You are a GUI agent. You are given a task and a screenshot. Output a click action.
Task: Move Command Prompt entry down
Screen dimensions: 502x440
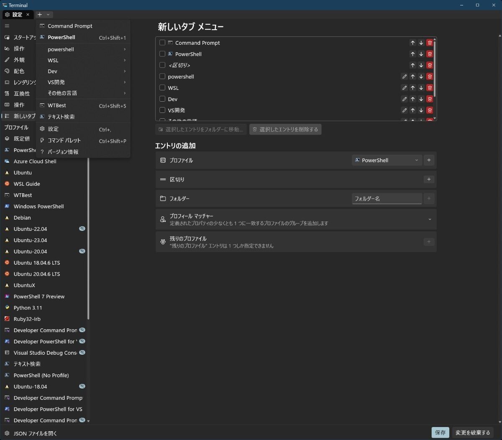(x=421, y=43)
